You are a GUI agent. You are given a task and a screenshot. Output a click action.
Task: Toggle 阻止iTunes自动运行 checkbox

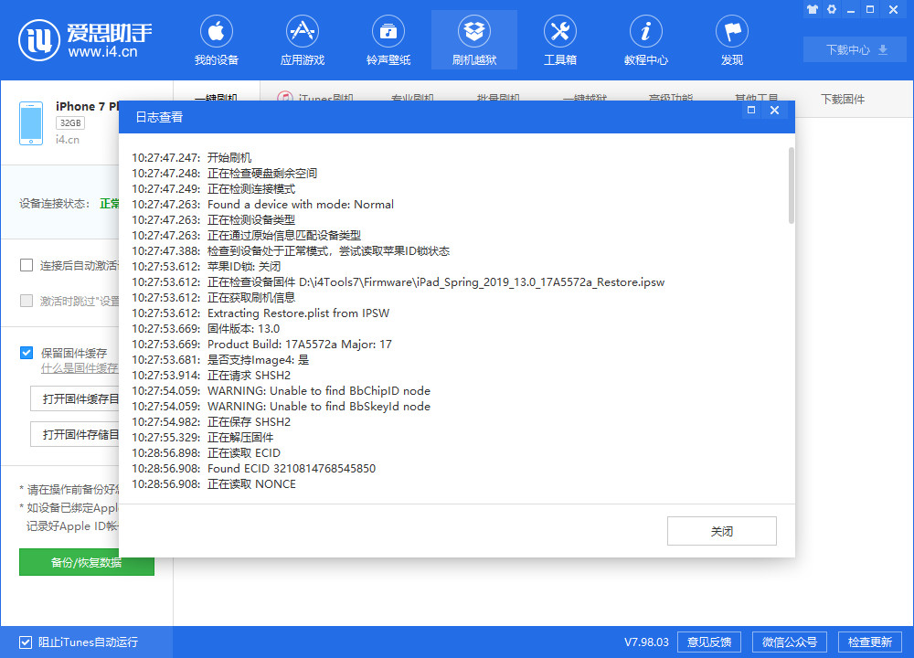click(26, 642)
